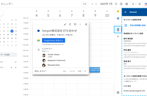This screenshot has height=96, width=147.
Task: Click the Yonyon株式会社 打ち合わせ title
Action: (x=59, y=31)
